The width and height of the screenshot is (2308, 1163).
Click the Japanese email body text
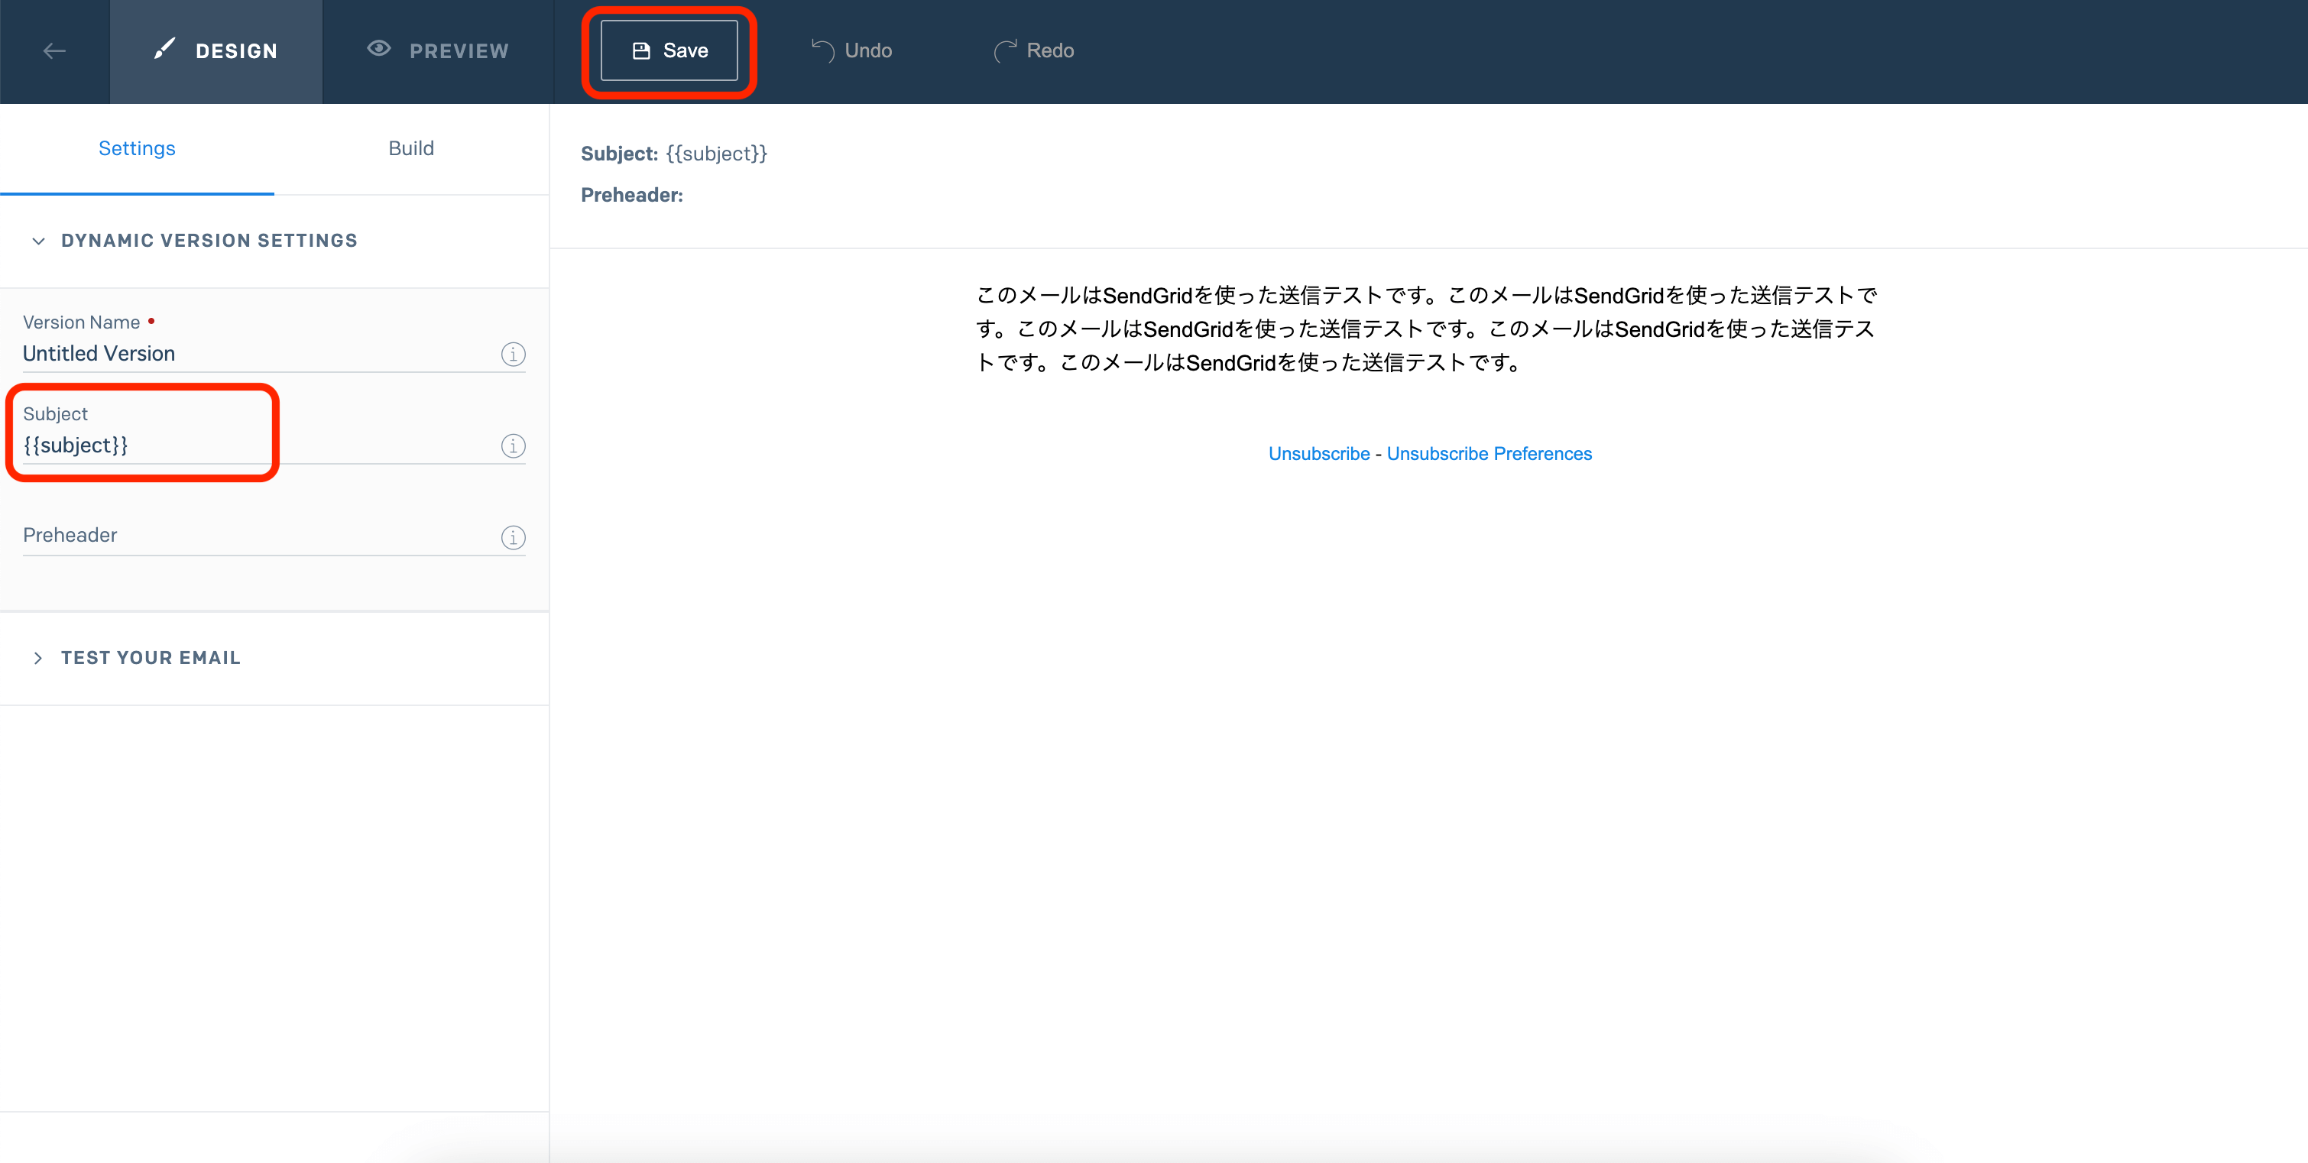pos(1426,329)
